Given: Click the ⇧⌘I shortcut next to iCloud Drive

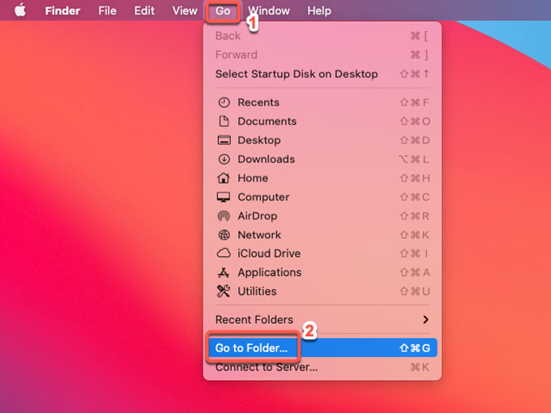Looking at the screenshot, I should pyautogui.click(x=414, y=253).
